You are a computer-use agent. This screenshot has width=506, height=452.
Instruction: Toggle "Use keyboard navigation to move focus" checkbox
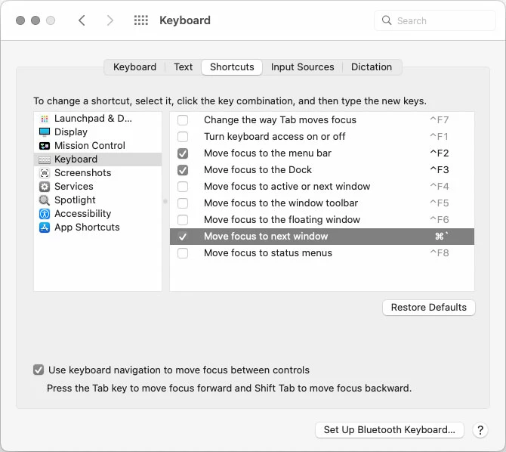[x=39, y=370]
